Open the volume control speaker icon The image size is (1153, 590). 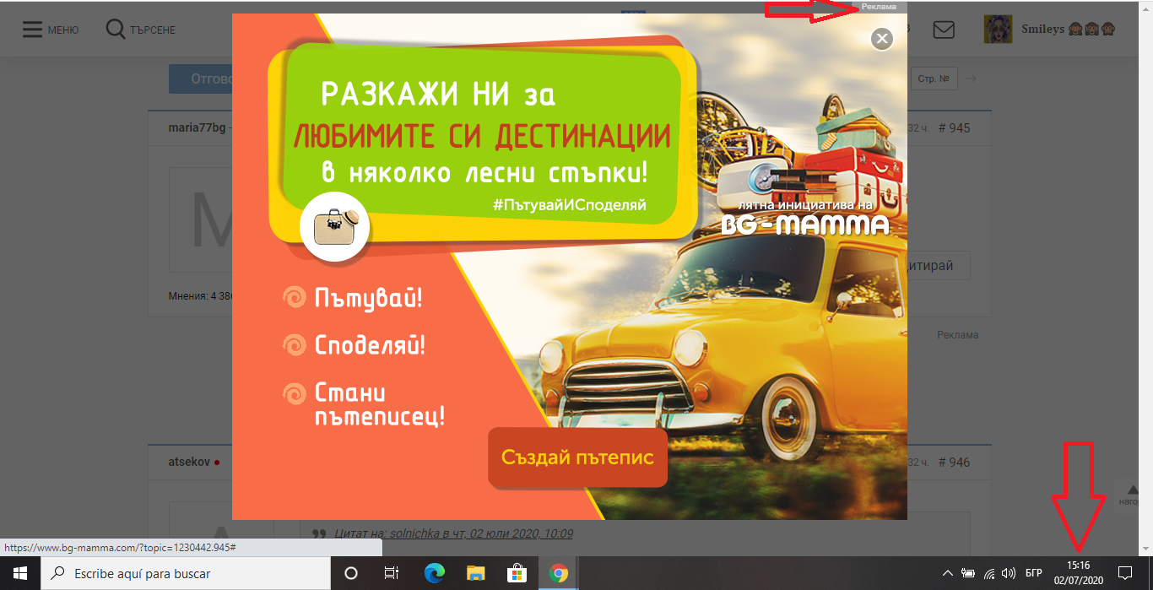(1008, 573)
